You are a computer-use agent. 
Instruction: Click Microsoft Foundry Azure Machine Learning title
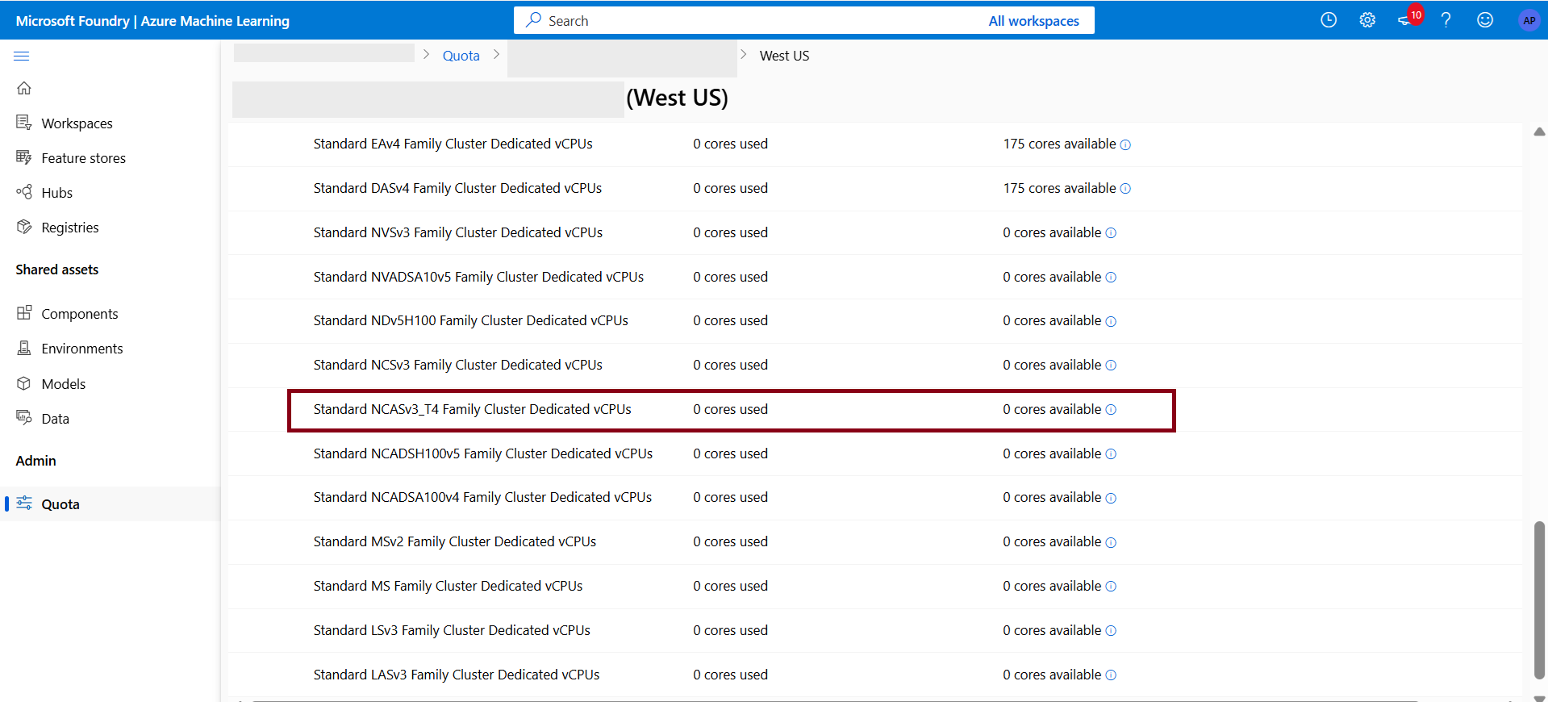pos(152,21)
